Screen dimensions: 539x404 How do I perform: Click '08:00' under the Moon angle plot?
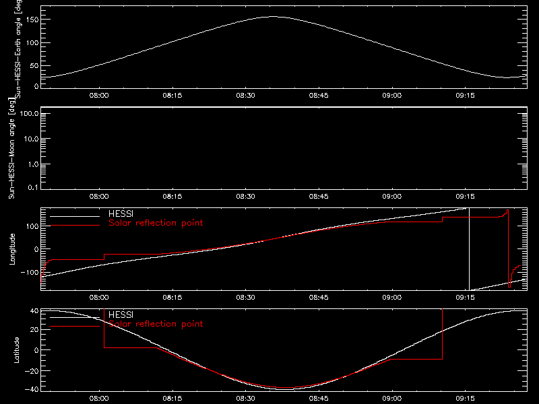pos(99,197)
